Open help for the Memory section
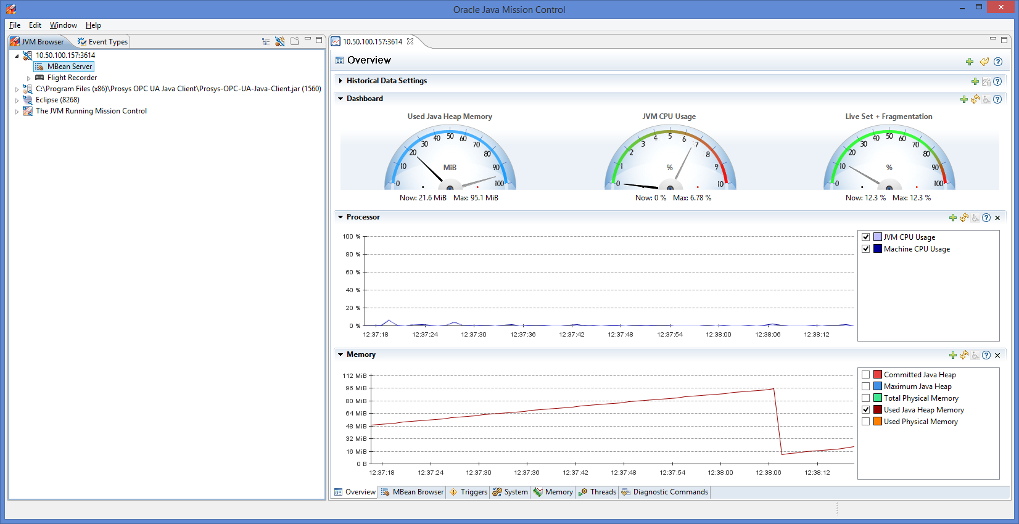The width and height of the screenshot is (1019, 524). 986,355
